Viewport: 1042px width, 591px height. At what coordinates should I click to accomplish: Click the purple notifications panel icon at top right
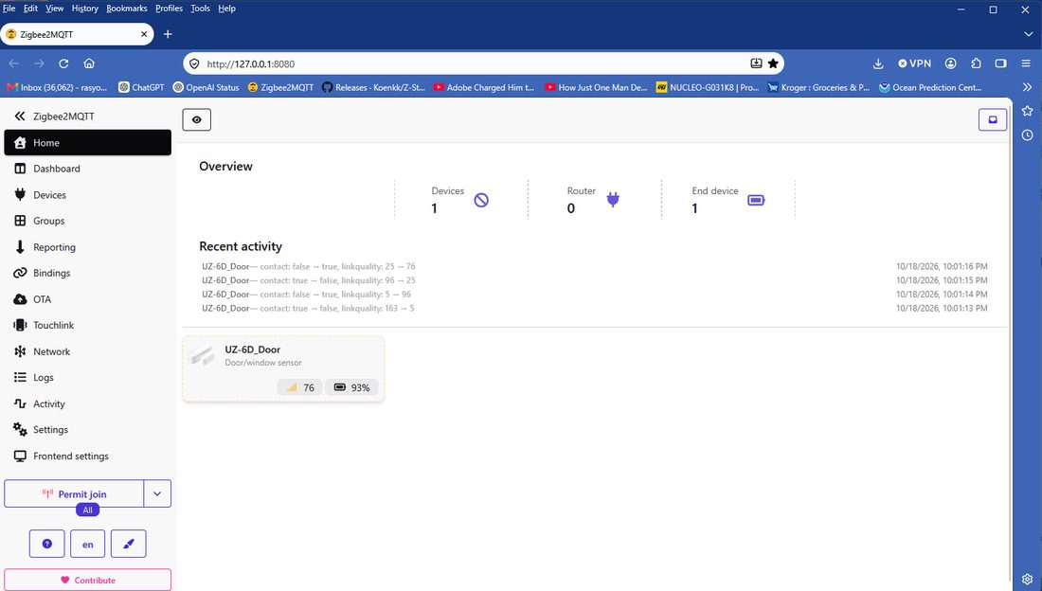point(993,119)
